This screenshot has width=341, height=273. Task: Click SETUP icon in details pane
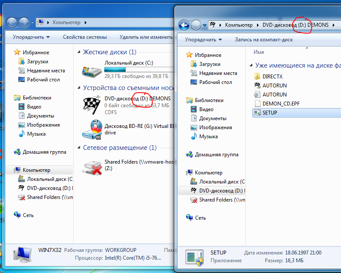195,258
